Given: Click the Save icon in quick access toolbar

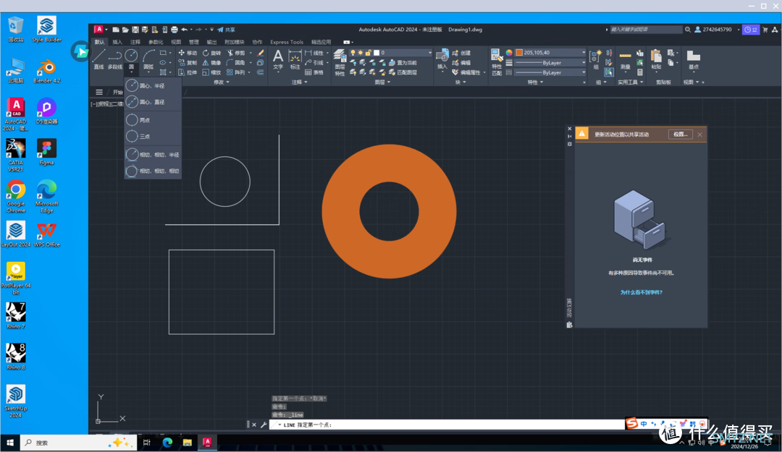Looking at the screenshot, I should (x=135, y=30).
